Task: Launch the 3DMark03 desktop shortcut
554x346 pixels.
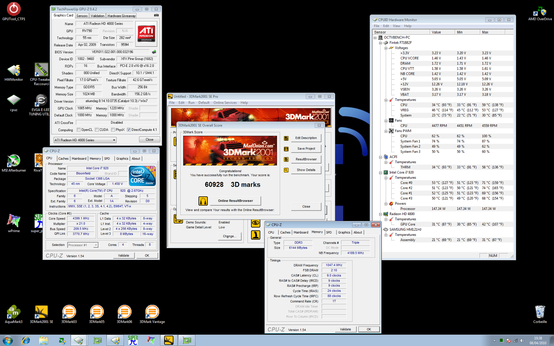Action: [69, 314]
